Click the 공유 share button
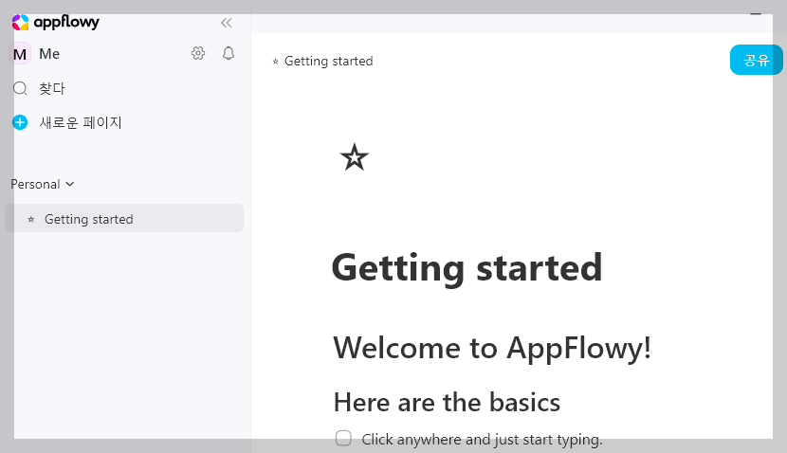This screenshot has width=787, height=453. 756,60
